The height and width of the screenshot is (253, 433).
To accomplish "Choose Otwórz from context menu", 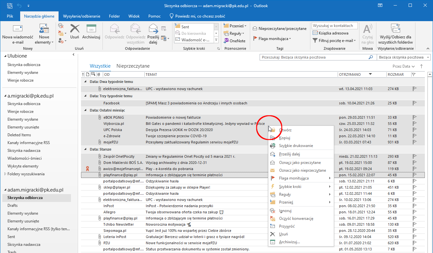I will [285, 130].
